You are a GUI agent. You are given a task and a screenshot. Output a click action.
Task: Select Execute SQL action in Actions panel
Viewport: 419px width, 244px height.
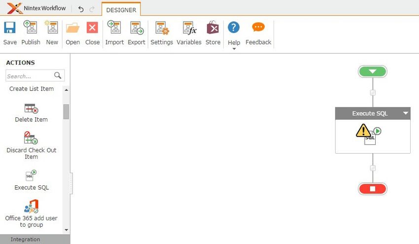click(x=31, y=180)
